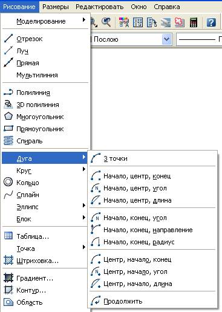Draw an arc by 3 точки
This screenshot has width=222, height=312.
152,158
